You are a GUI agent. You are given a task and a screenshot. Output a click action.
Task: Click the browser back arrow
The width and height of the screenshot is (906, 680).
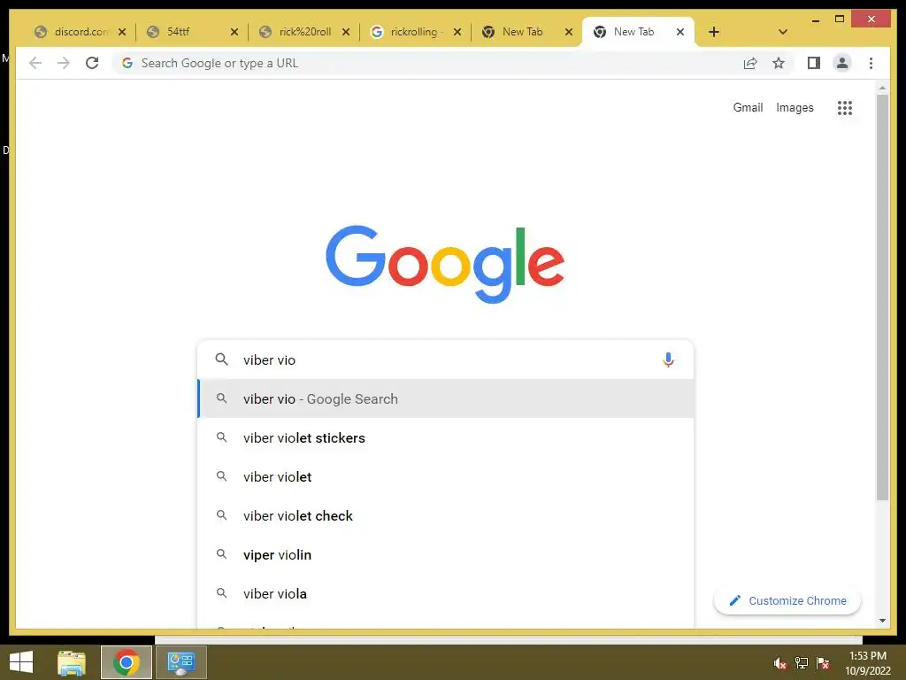(35, 63)
